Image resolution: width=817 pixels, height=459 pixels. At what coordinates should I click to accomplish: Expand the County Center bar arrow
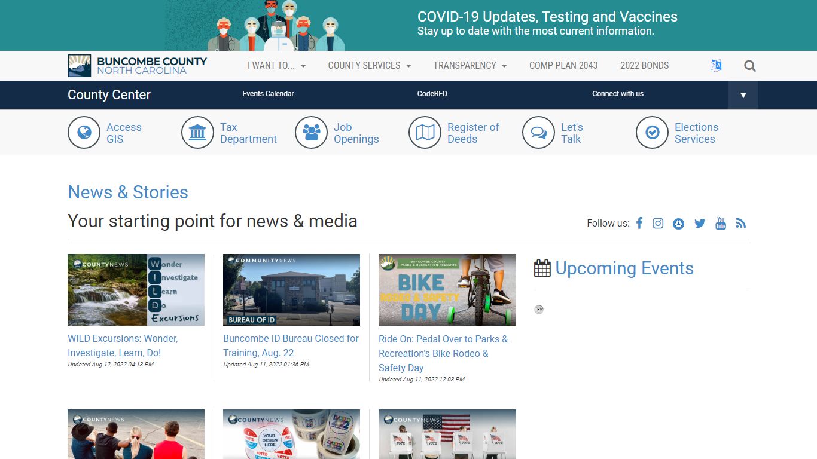pyautogui.click(x=743, y=95)
